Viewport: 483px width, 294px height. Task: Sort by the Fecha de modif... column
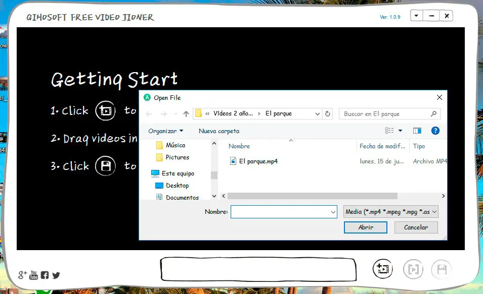point(382,146)
